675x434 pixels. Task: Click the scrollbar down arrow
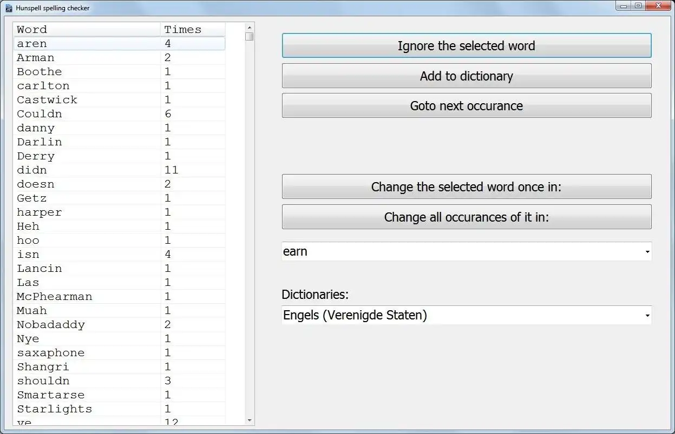coord(250,420)
